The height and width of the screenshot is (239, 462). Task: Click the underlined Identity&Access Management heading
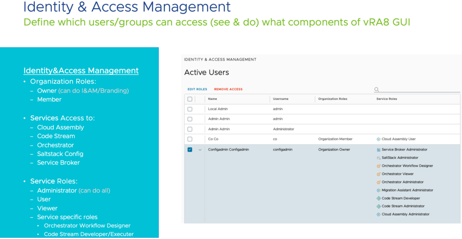pos(81,71)
